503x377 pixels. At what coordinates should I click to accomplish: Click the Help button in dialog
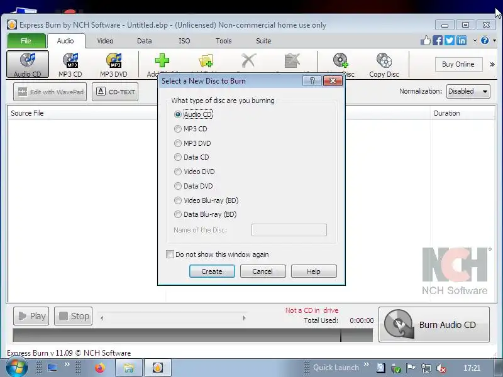[x=314, y=271]
